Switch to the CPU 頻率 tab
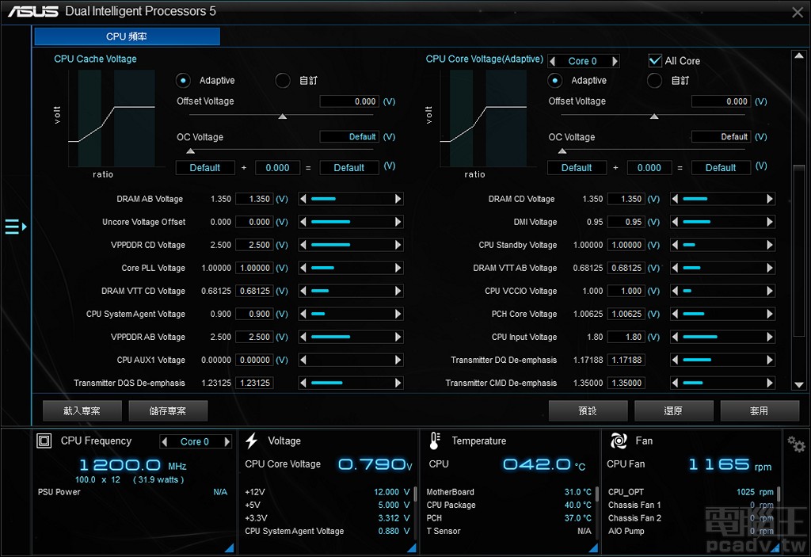Screen dimensions: 811x557 (127, 36)
